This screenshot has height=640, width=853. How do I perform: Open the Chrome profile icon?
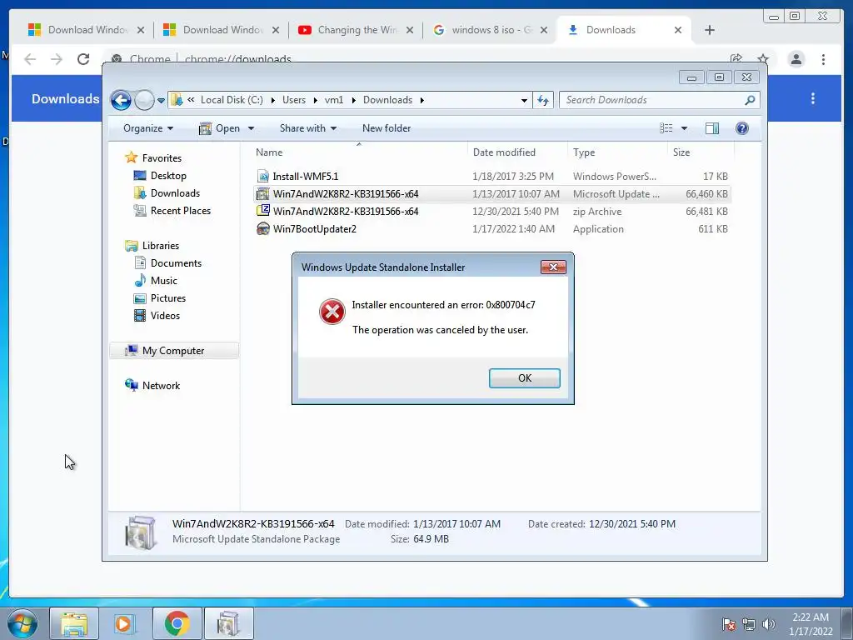click(x=796, y=59)
